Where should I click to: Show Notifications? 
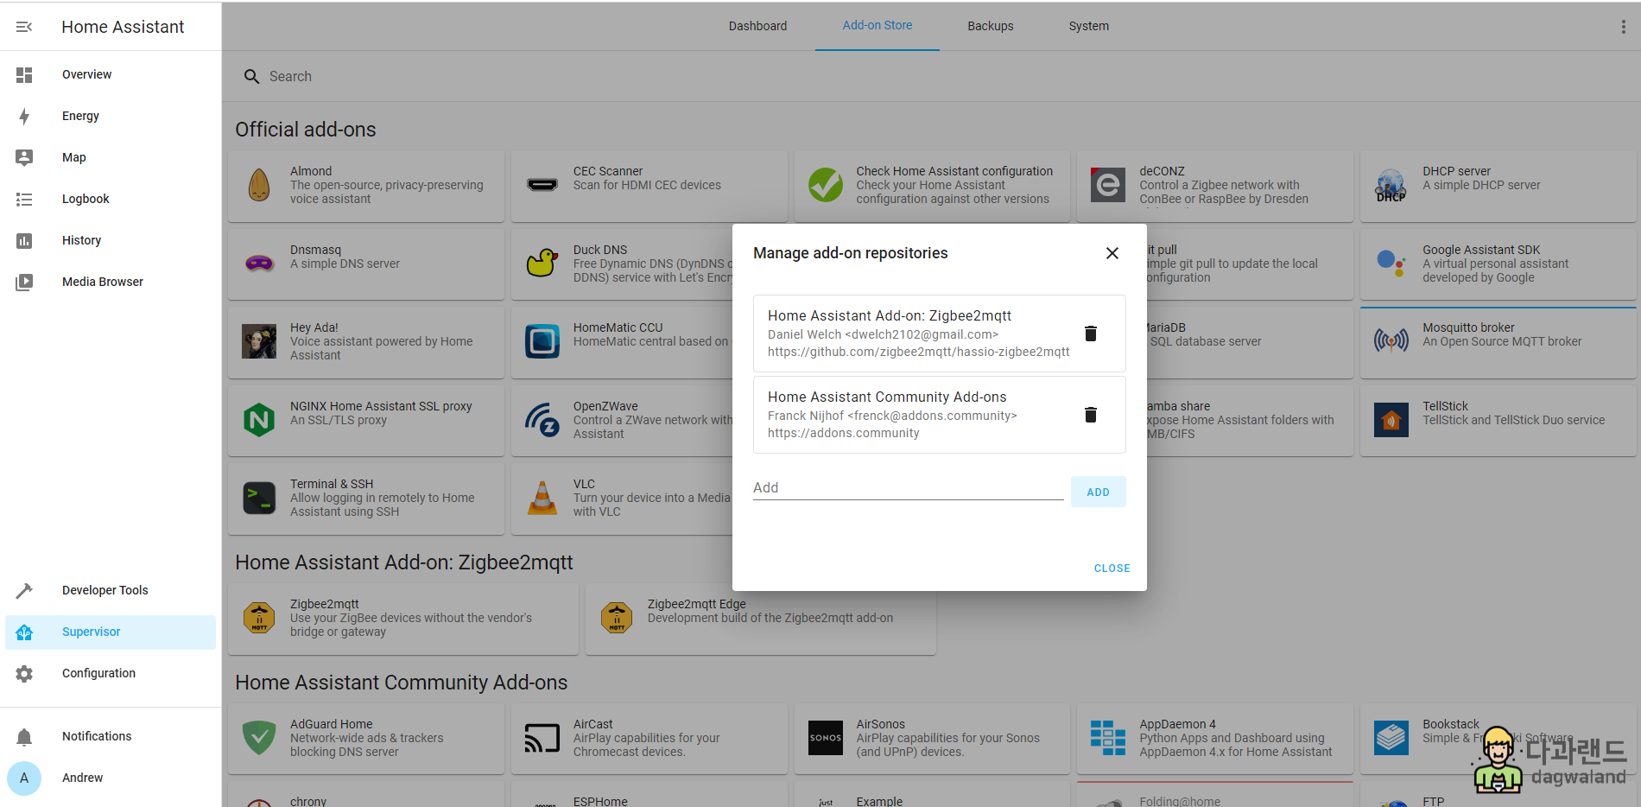[x=111, y=736]
